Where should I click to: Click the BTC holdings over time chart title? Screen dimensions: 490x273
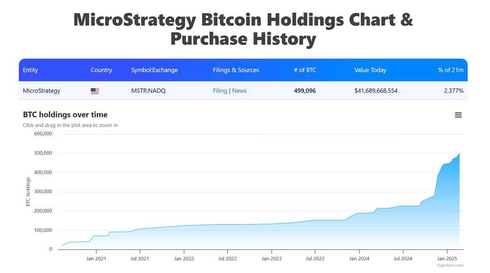coord(65,115)
